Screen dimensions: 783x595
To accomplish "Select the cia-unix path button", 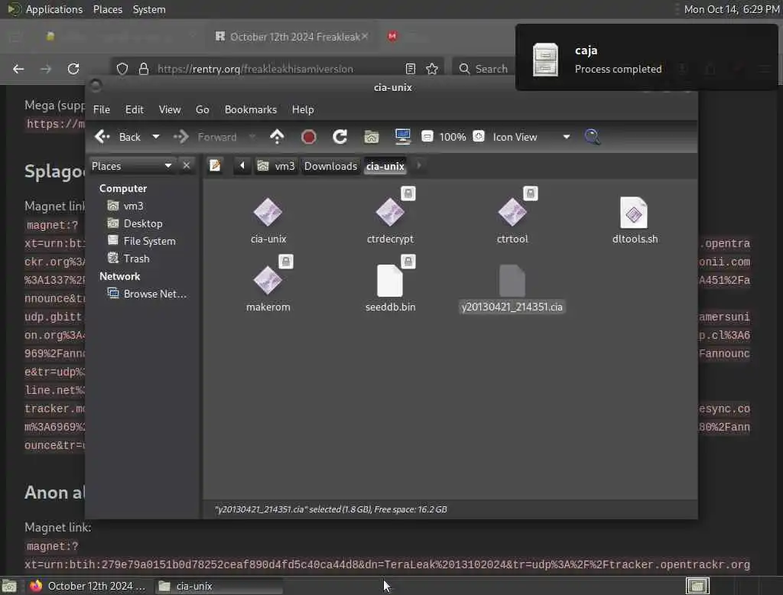I will [x=385, y=166].
